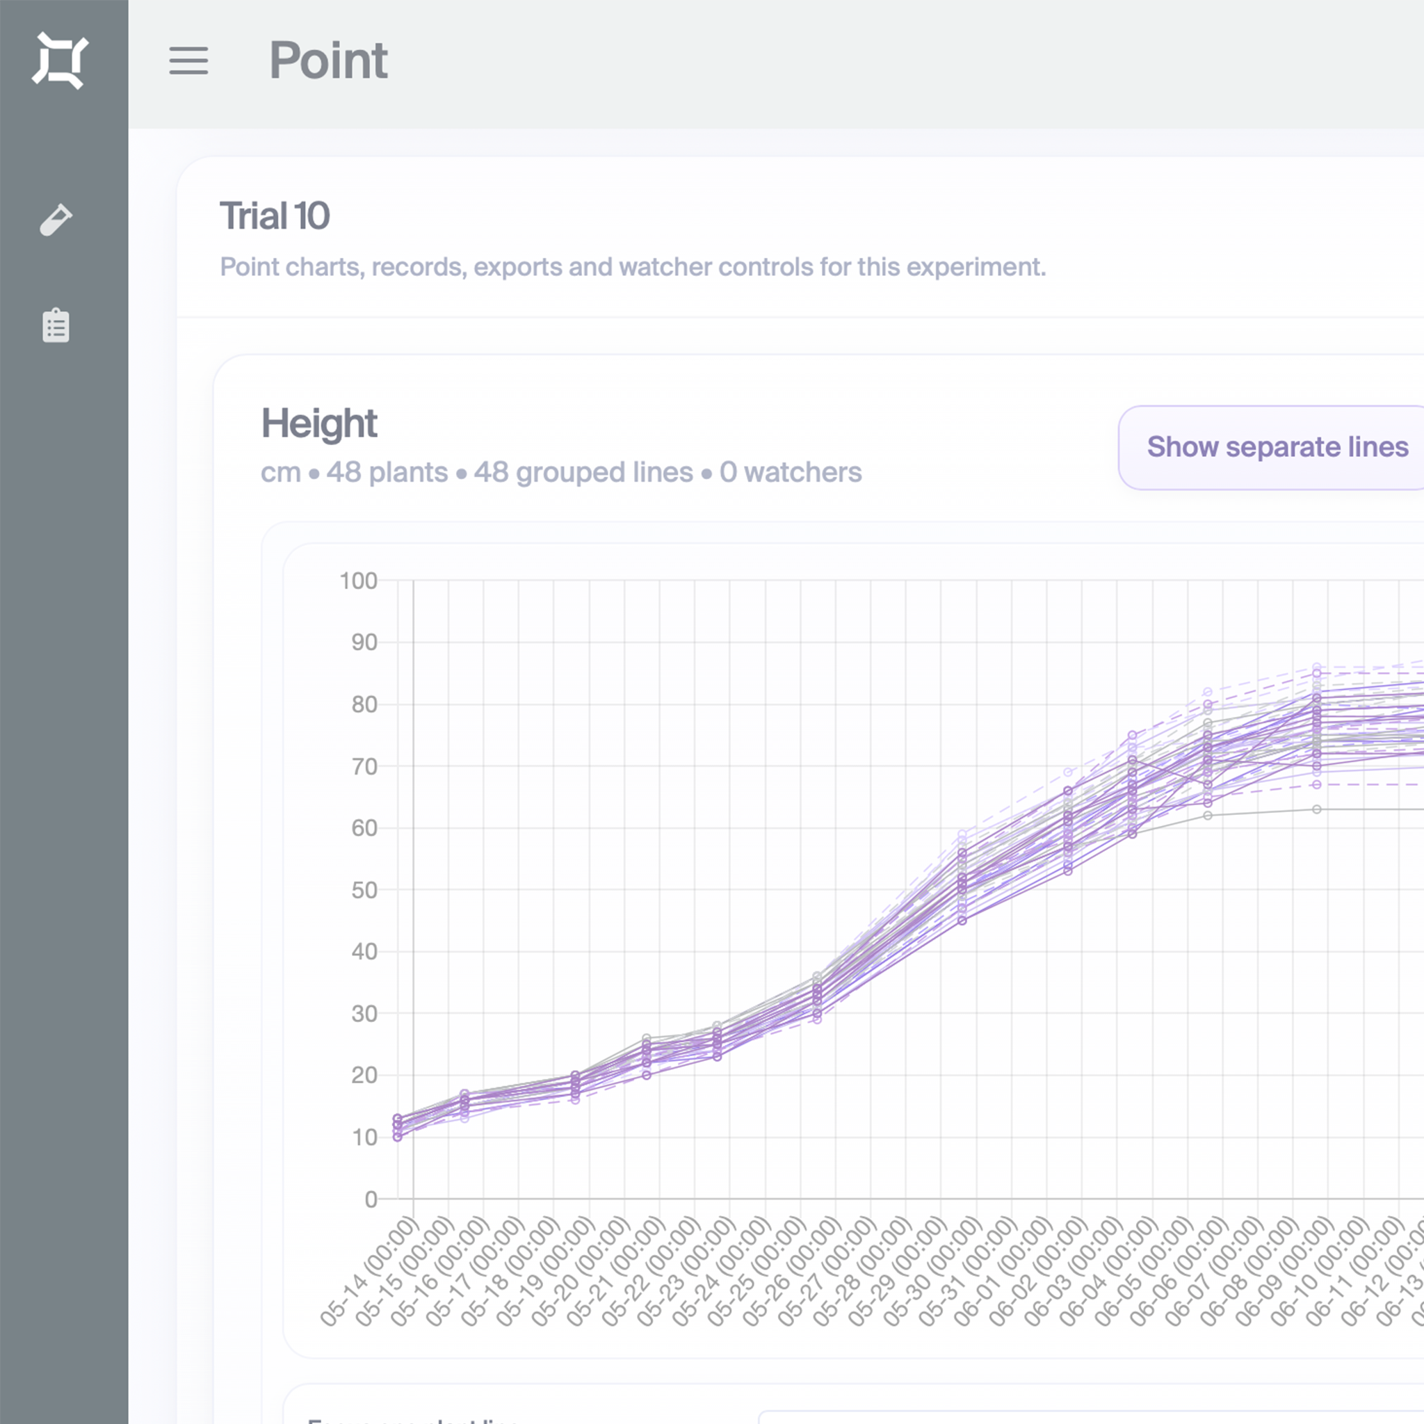Open the clipboard records section
Viewport: 1424px width, 1424px height.
[x=56, y=325]
